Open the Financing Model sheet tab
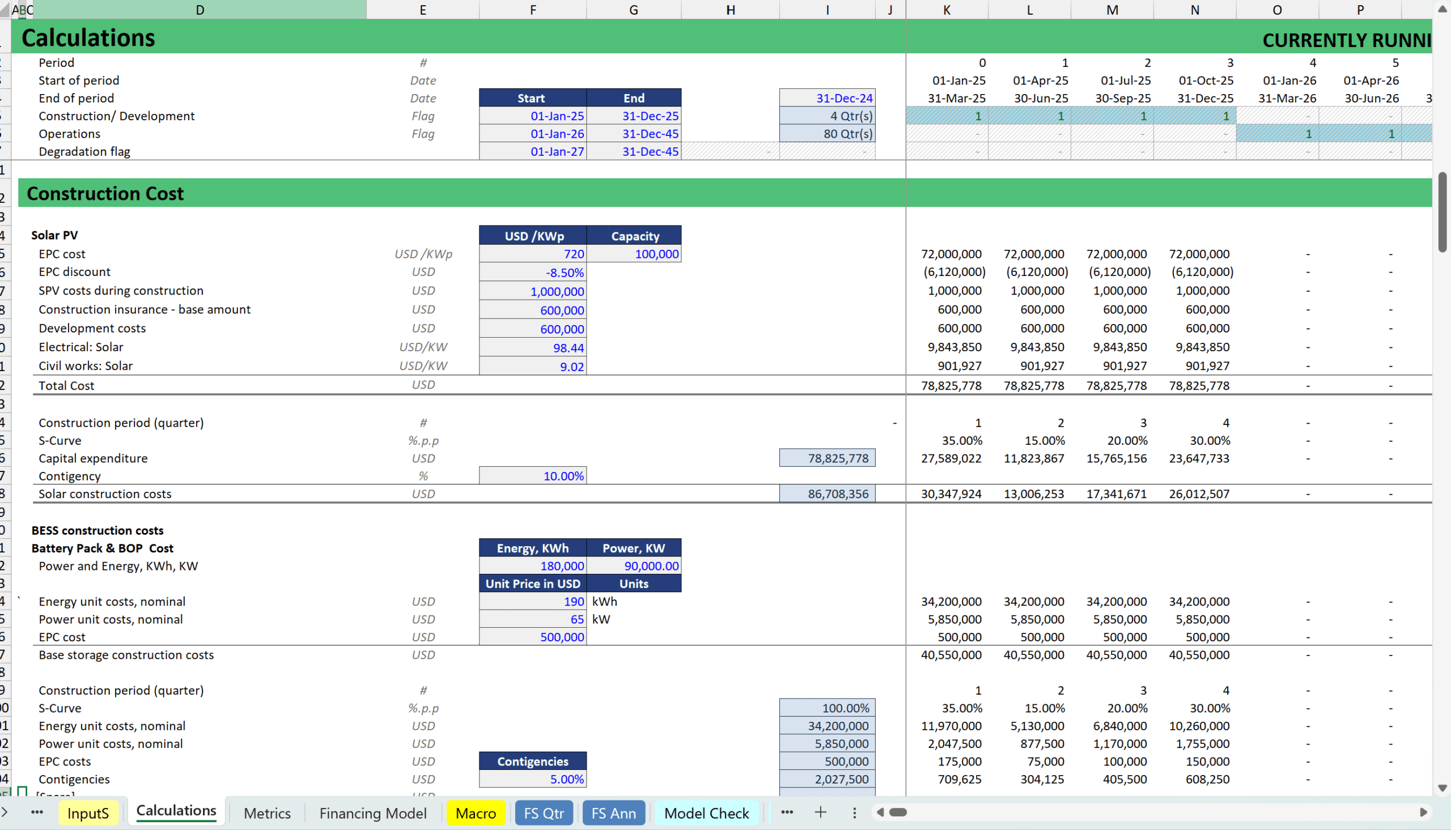1451x830 pixels. (373, 813)
